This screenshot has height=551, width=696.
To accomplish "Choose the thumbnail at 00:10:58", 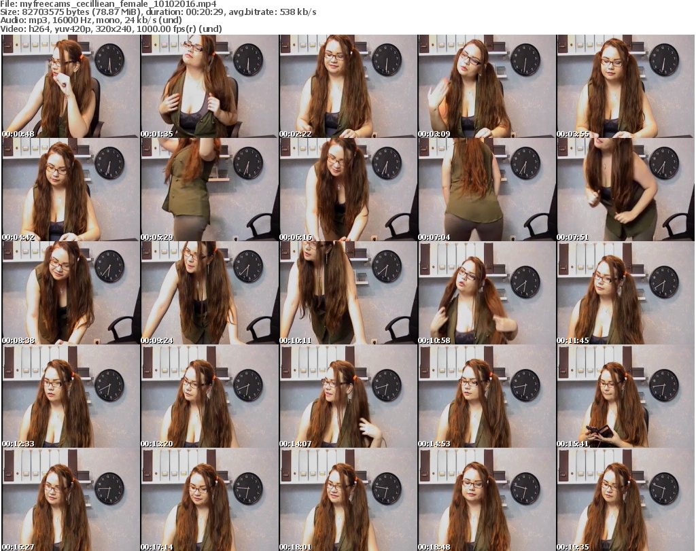I will [x=487, y=293].
